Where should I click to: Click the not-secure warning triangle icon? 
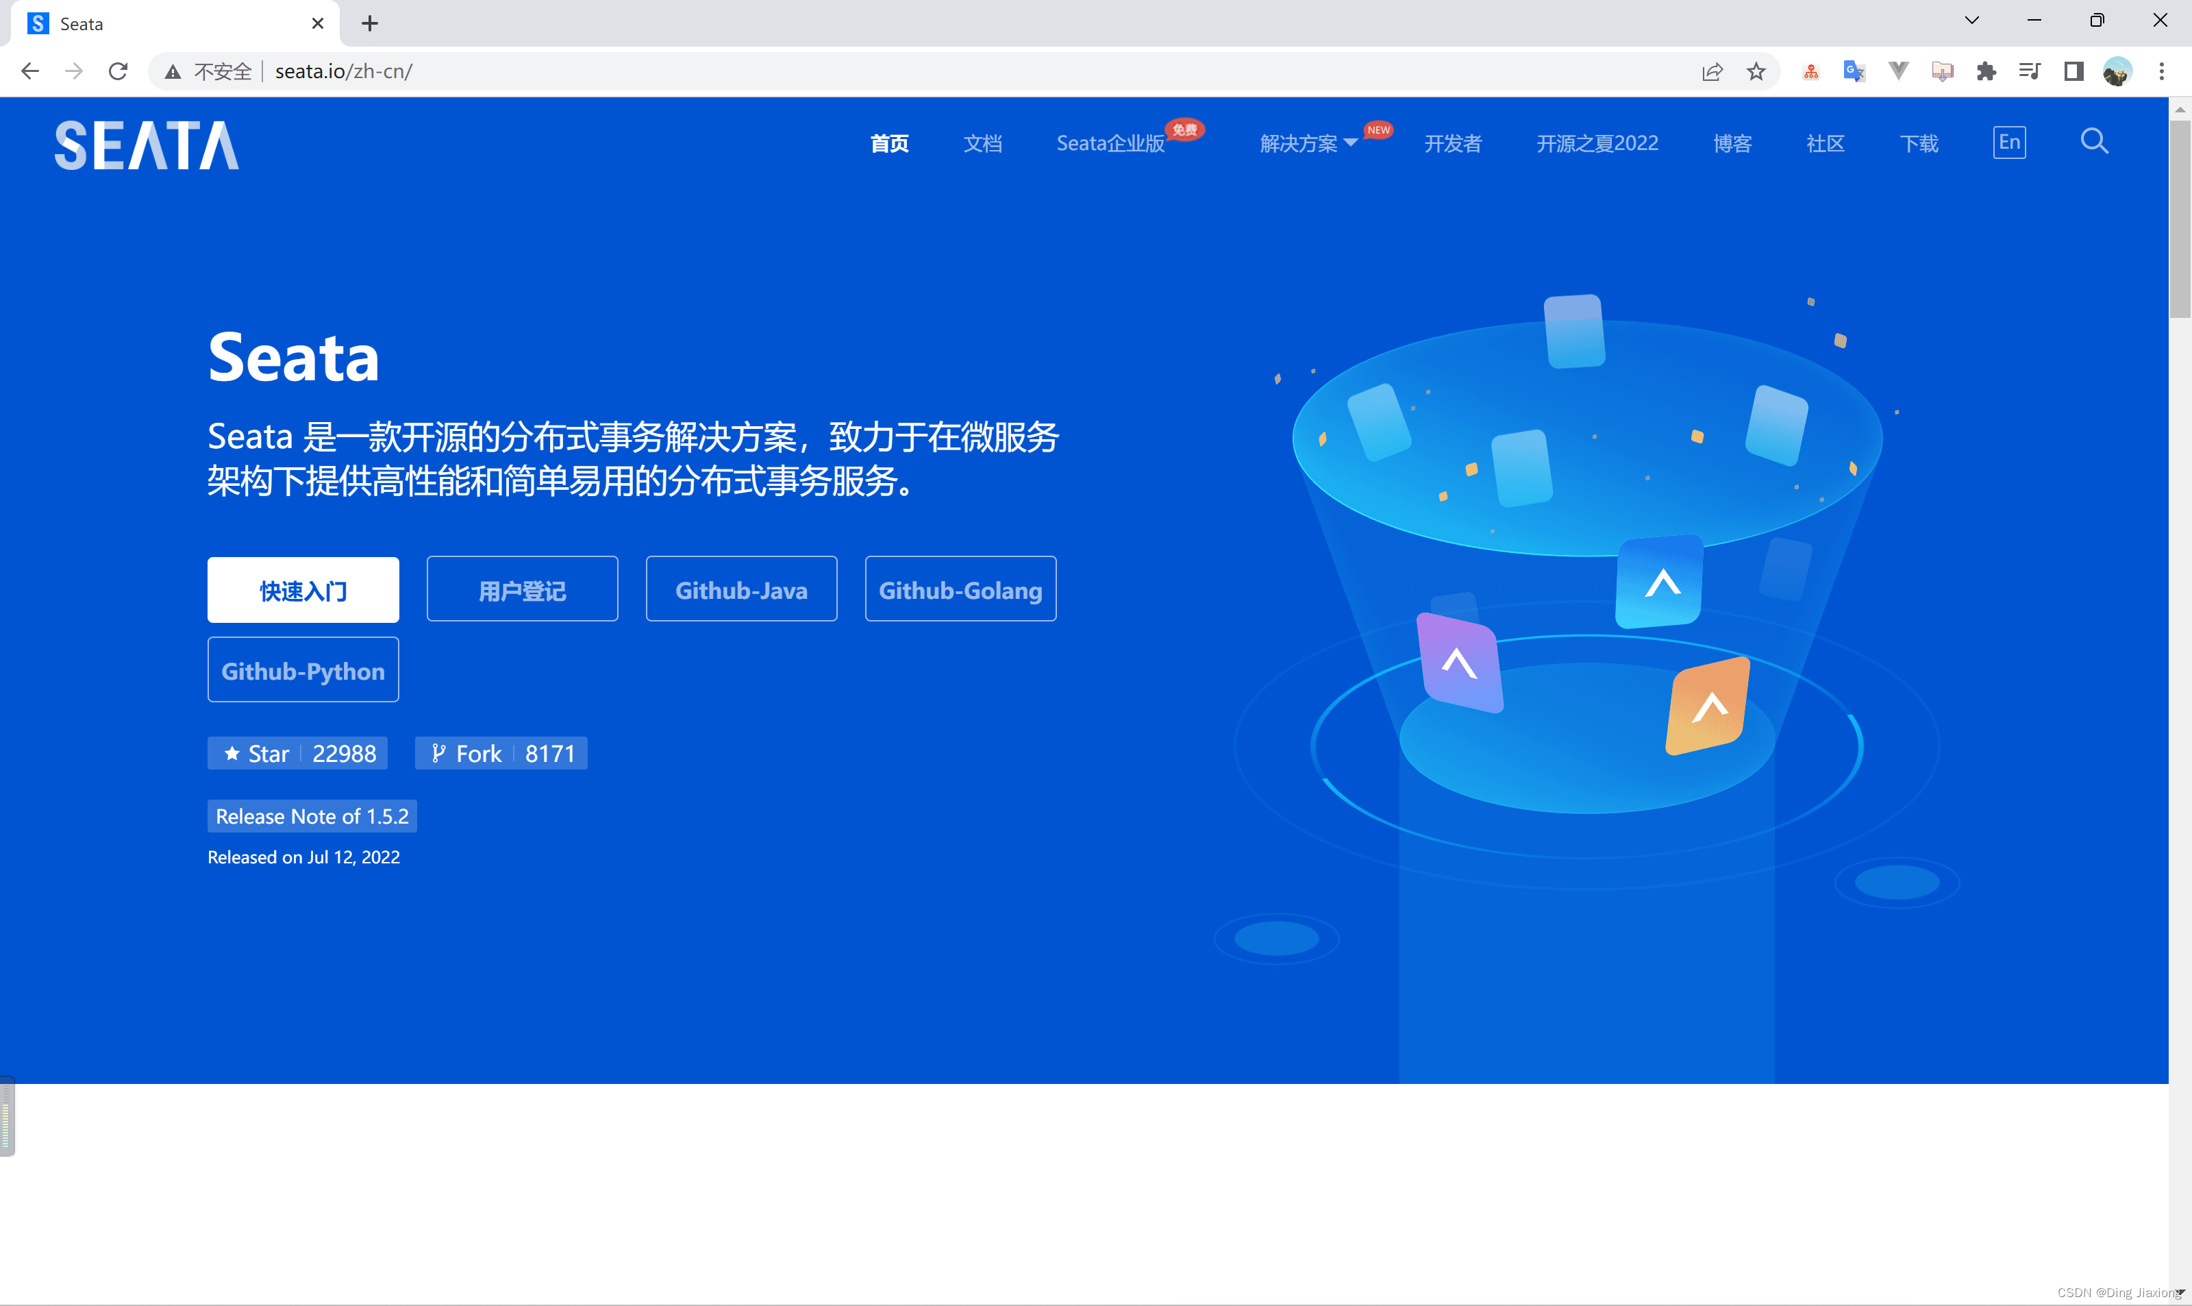pos(173,71)
